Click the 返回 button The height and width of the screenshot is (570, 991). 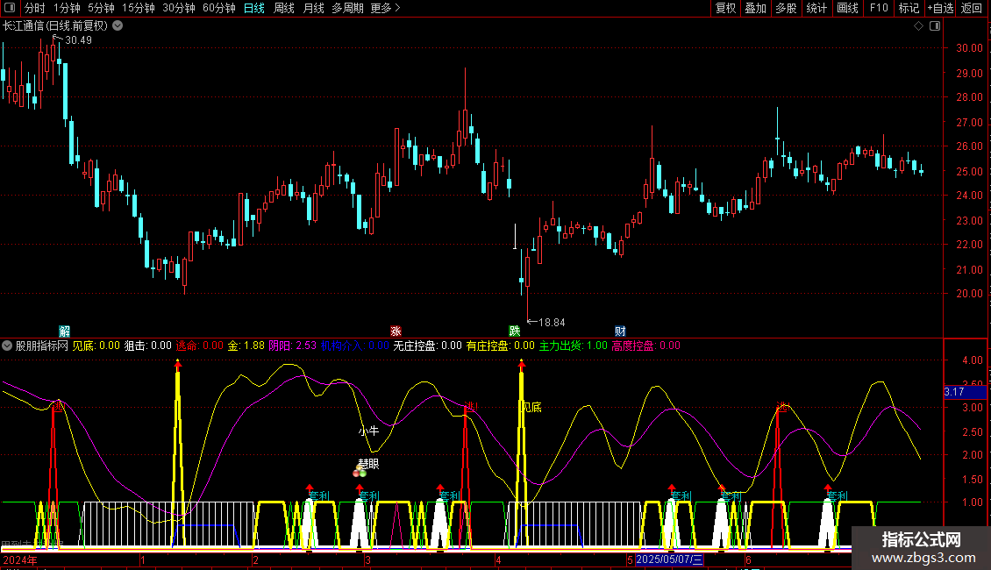[x=972, y=8]
